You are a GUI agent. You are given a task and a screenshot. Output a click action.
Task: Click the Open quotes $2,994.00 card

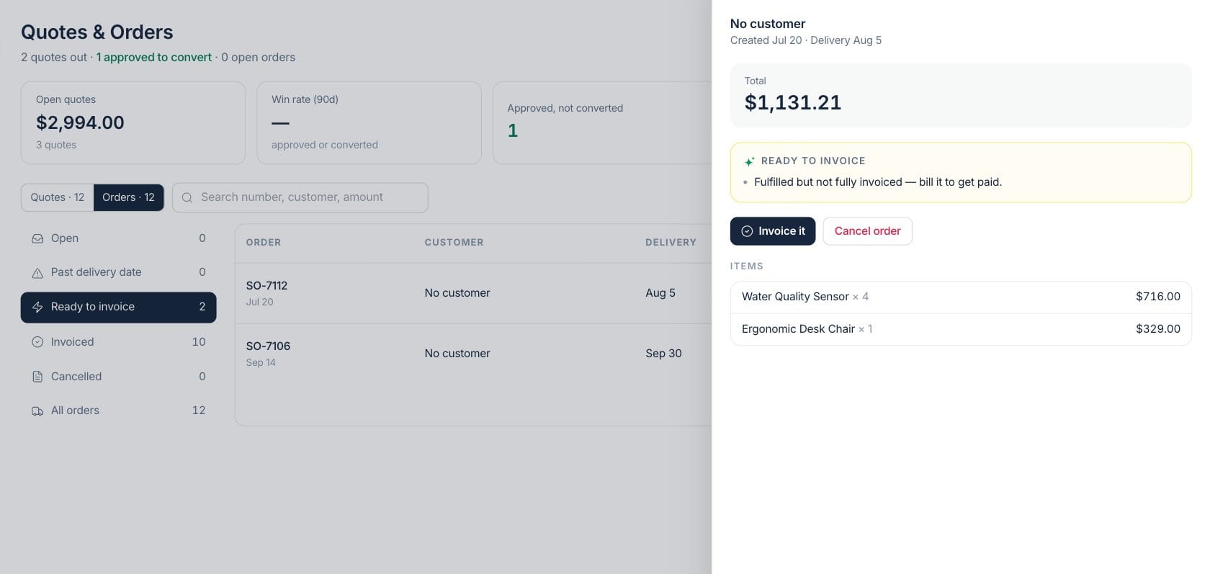(x=133, y=122)
